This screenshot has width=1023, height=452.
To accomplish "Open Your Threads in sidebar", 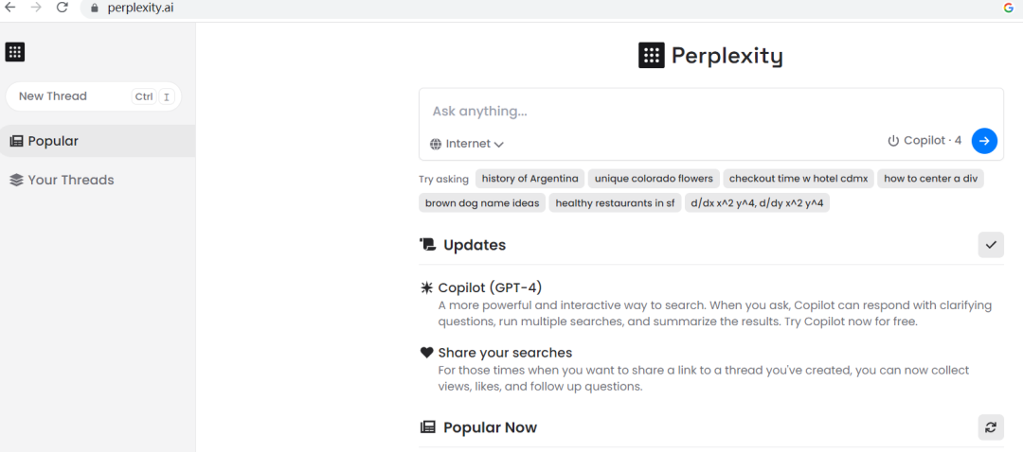I will (x=70, y=180).
